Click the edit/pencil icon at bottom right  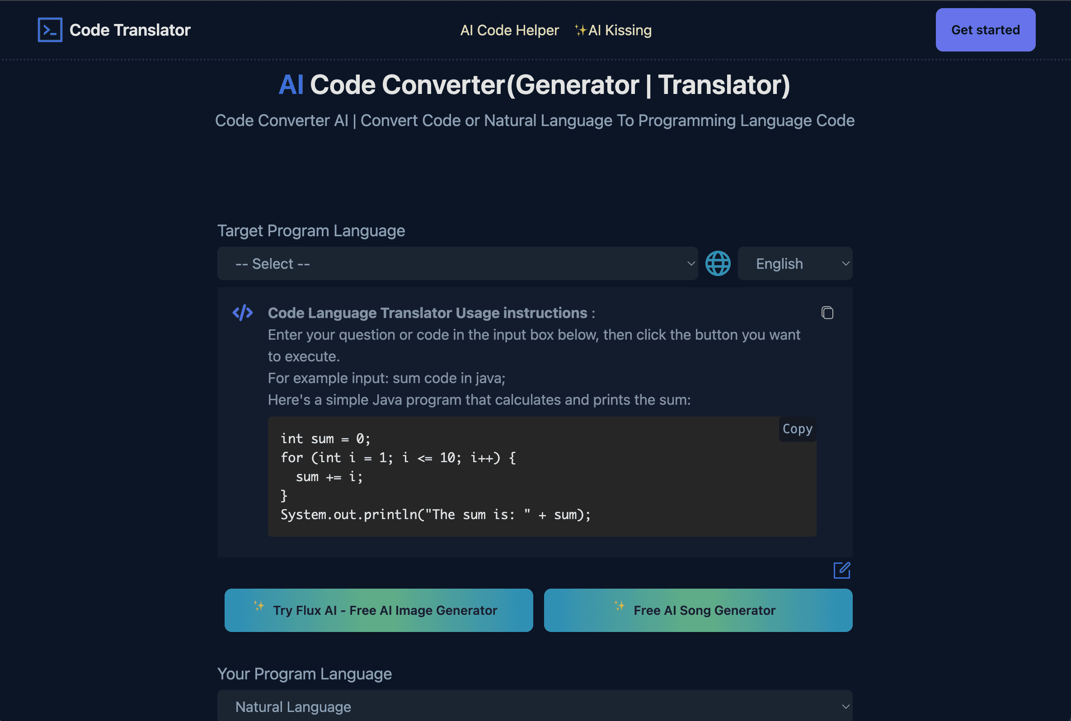tap(842, 571)
